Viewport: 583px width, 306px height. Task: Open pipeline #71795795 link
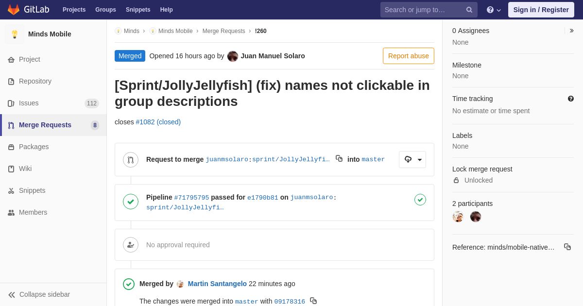(191, 198)
